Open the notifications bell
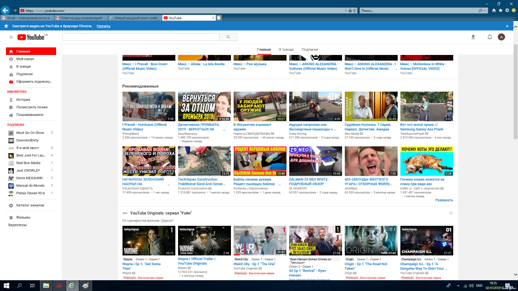This screenshot has height=291, width=518. (x=489, y=37)
